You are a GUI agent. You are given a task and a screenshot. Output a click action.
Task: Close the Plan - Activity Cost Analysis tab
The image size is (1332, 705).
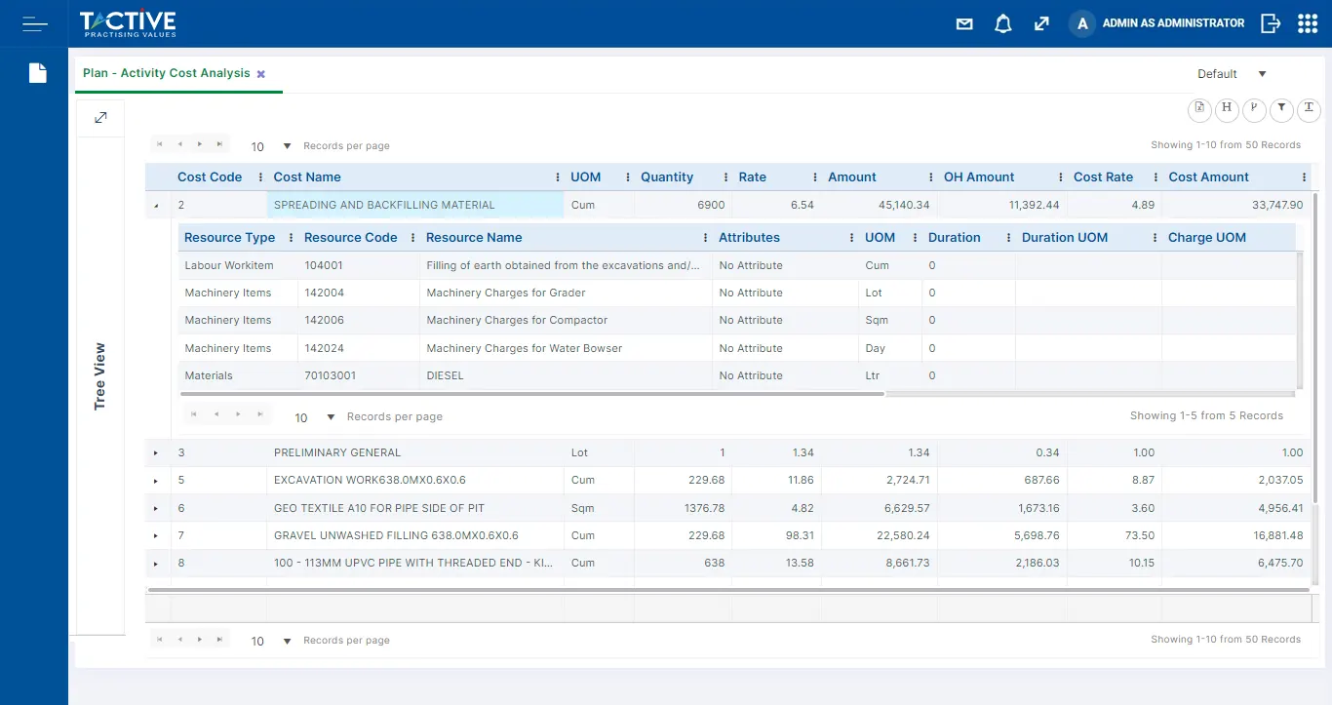(x=261, y=74)
